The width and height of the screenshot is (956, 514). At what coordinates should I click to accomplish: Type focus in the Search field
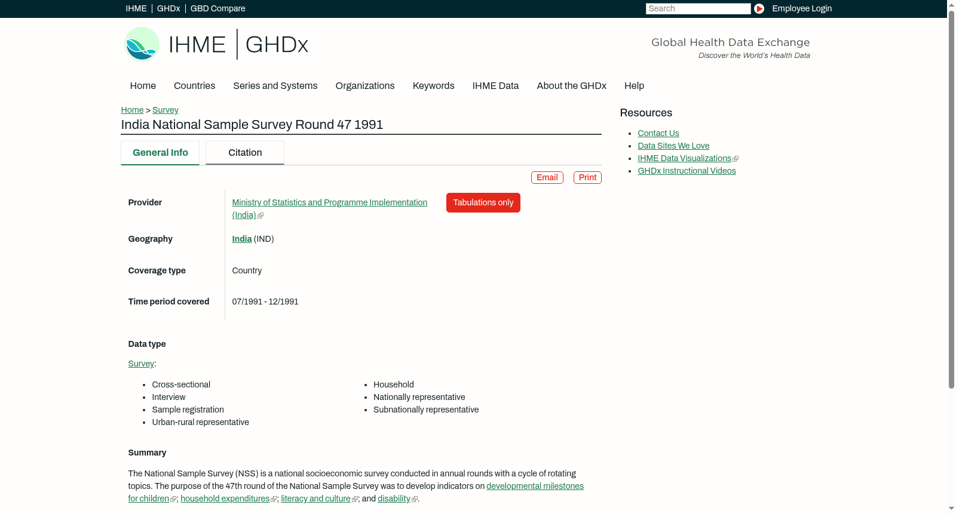698,8
